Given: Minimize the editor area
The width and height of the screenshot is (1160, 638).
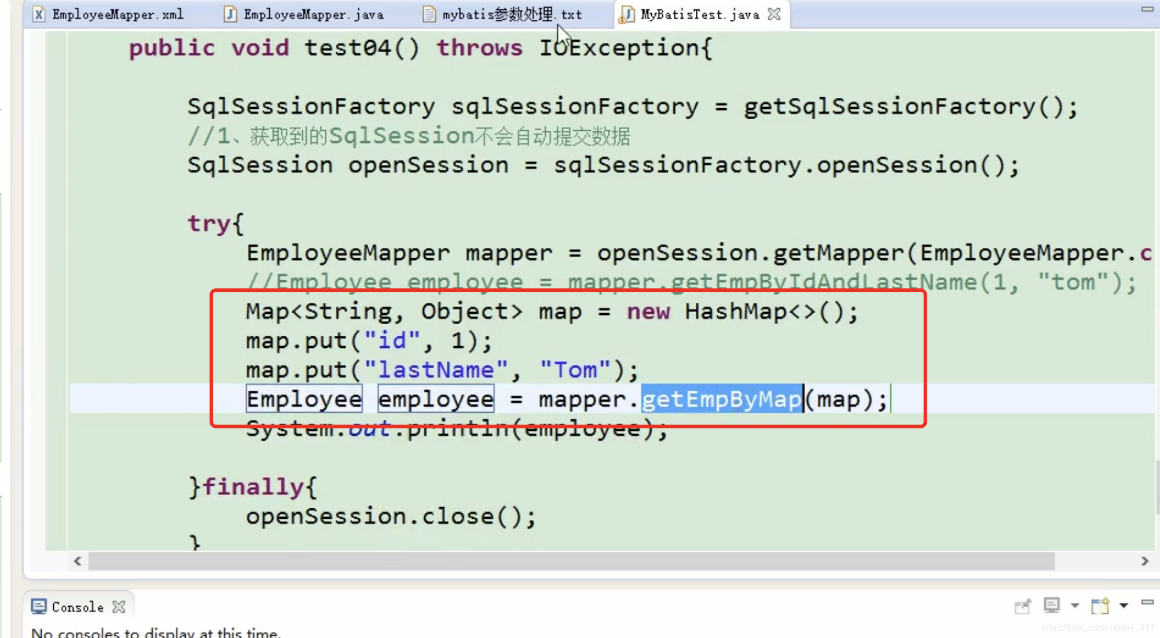Looking at the screenshot, I should pos(1147,9).
